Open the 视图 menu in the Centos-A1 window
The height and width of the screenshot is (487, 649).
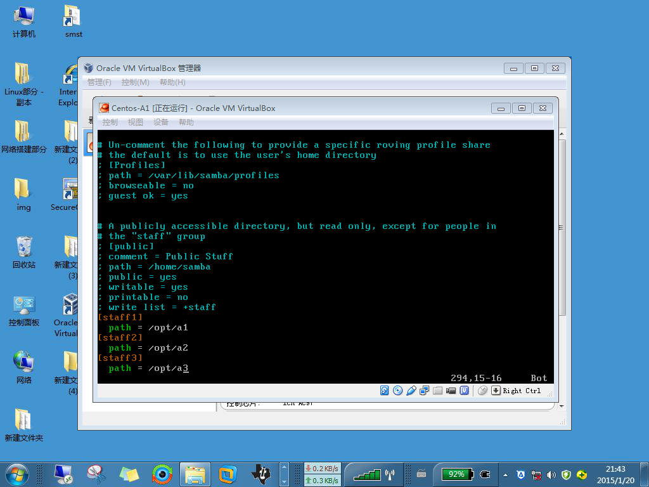[135, 122]
